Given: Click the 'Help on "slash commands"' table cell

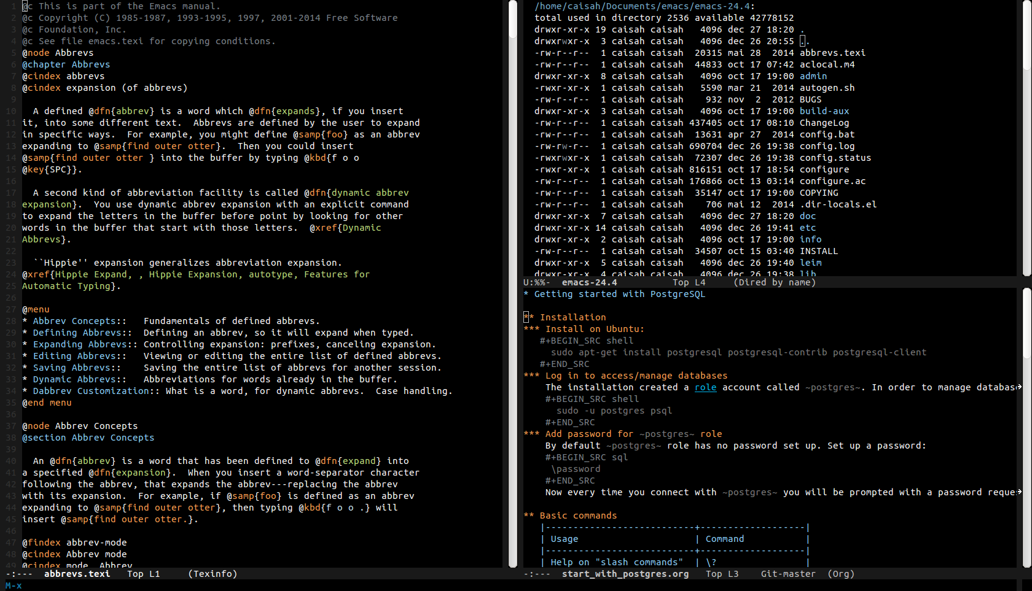Looking at the screenshot, I should tap(617, 562).
